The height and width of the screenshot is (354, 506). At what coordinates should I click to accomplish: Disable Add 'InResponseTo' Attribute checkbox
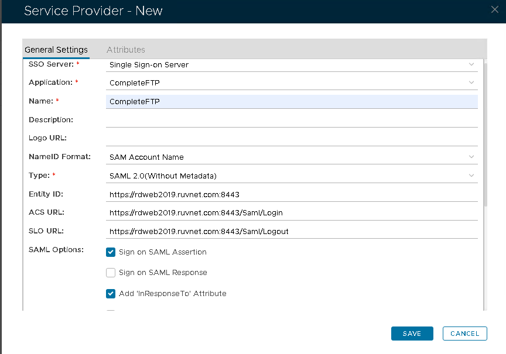coord(111,294)
